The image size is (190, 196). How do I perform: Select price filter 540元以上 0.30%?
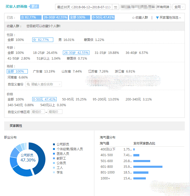point(53,105)
